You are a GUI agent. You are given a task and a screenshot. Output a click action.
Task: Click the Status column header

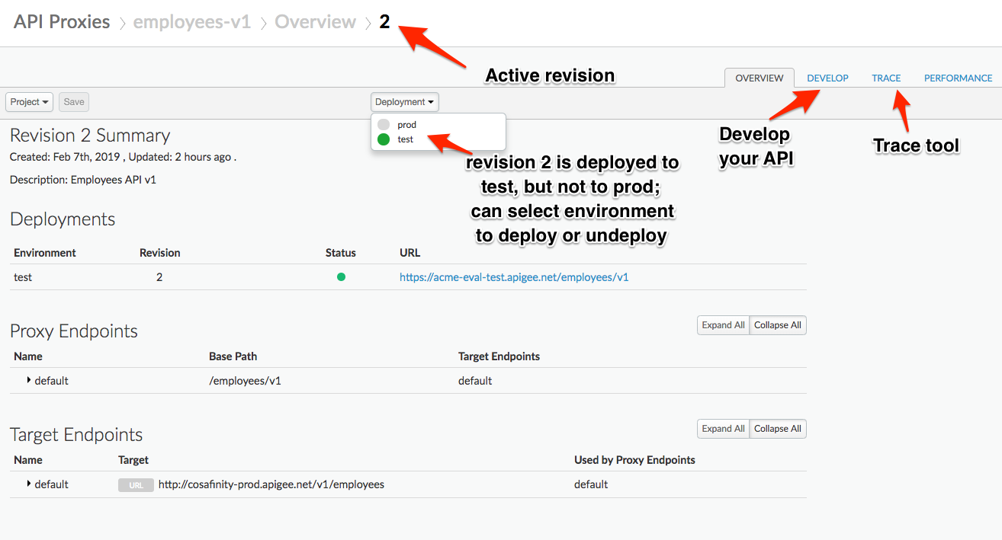point(340,253)
